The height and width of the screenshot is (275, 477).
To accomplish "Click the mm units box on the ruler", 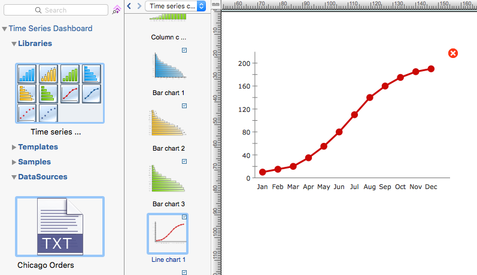I will tap(215, 5).
